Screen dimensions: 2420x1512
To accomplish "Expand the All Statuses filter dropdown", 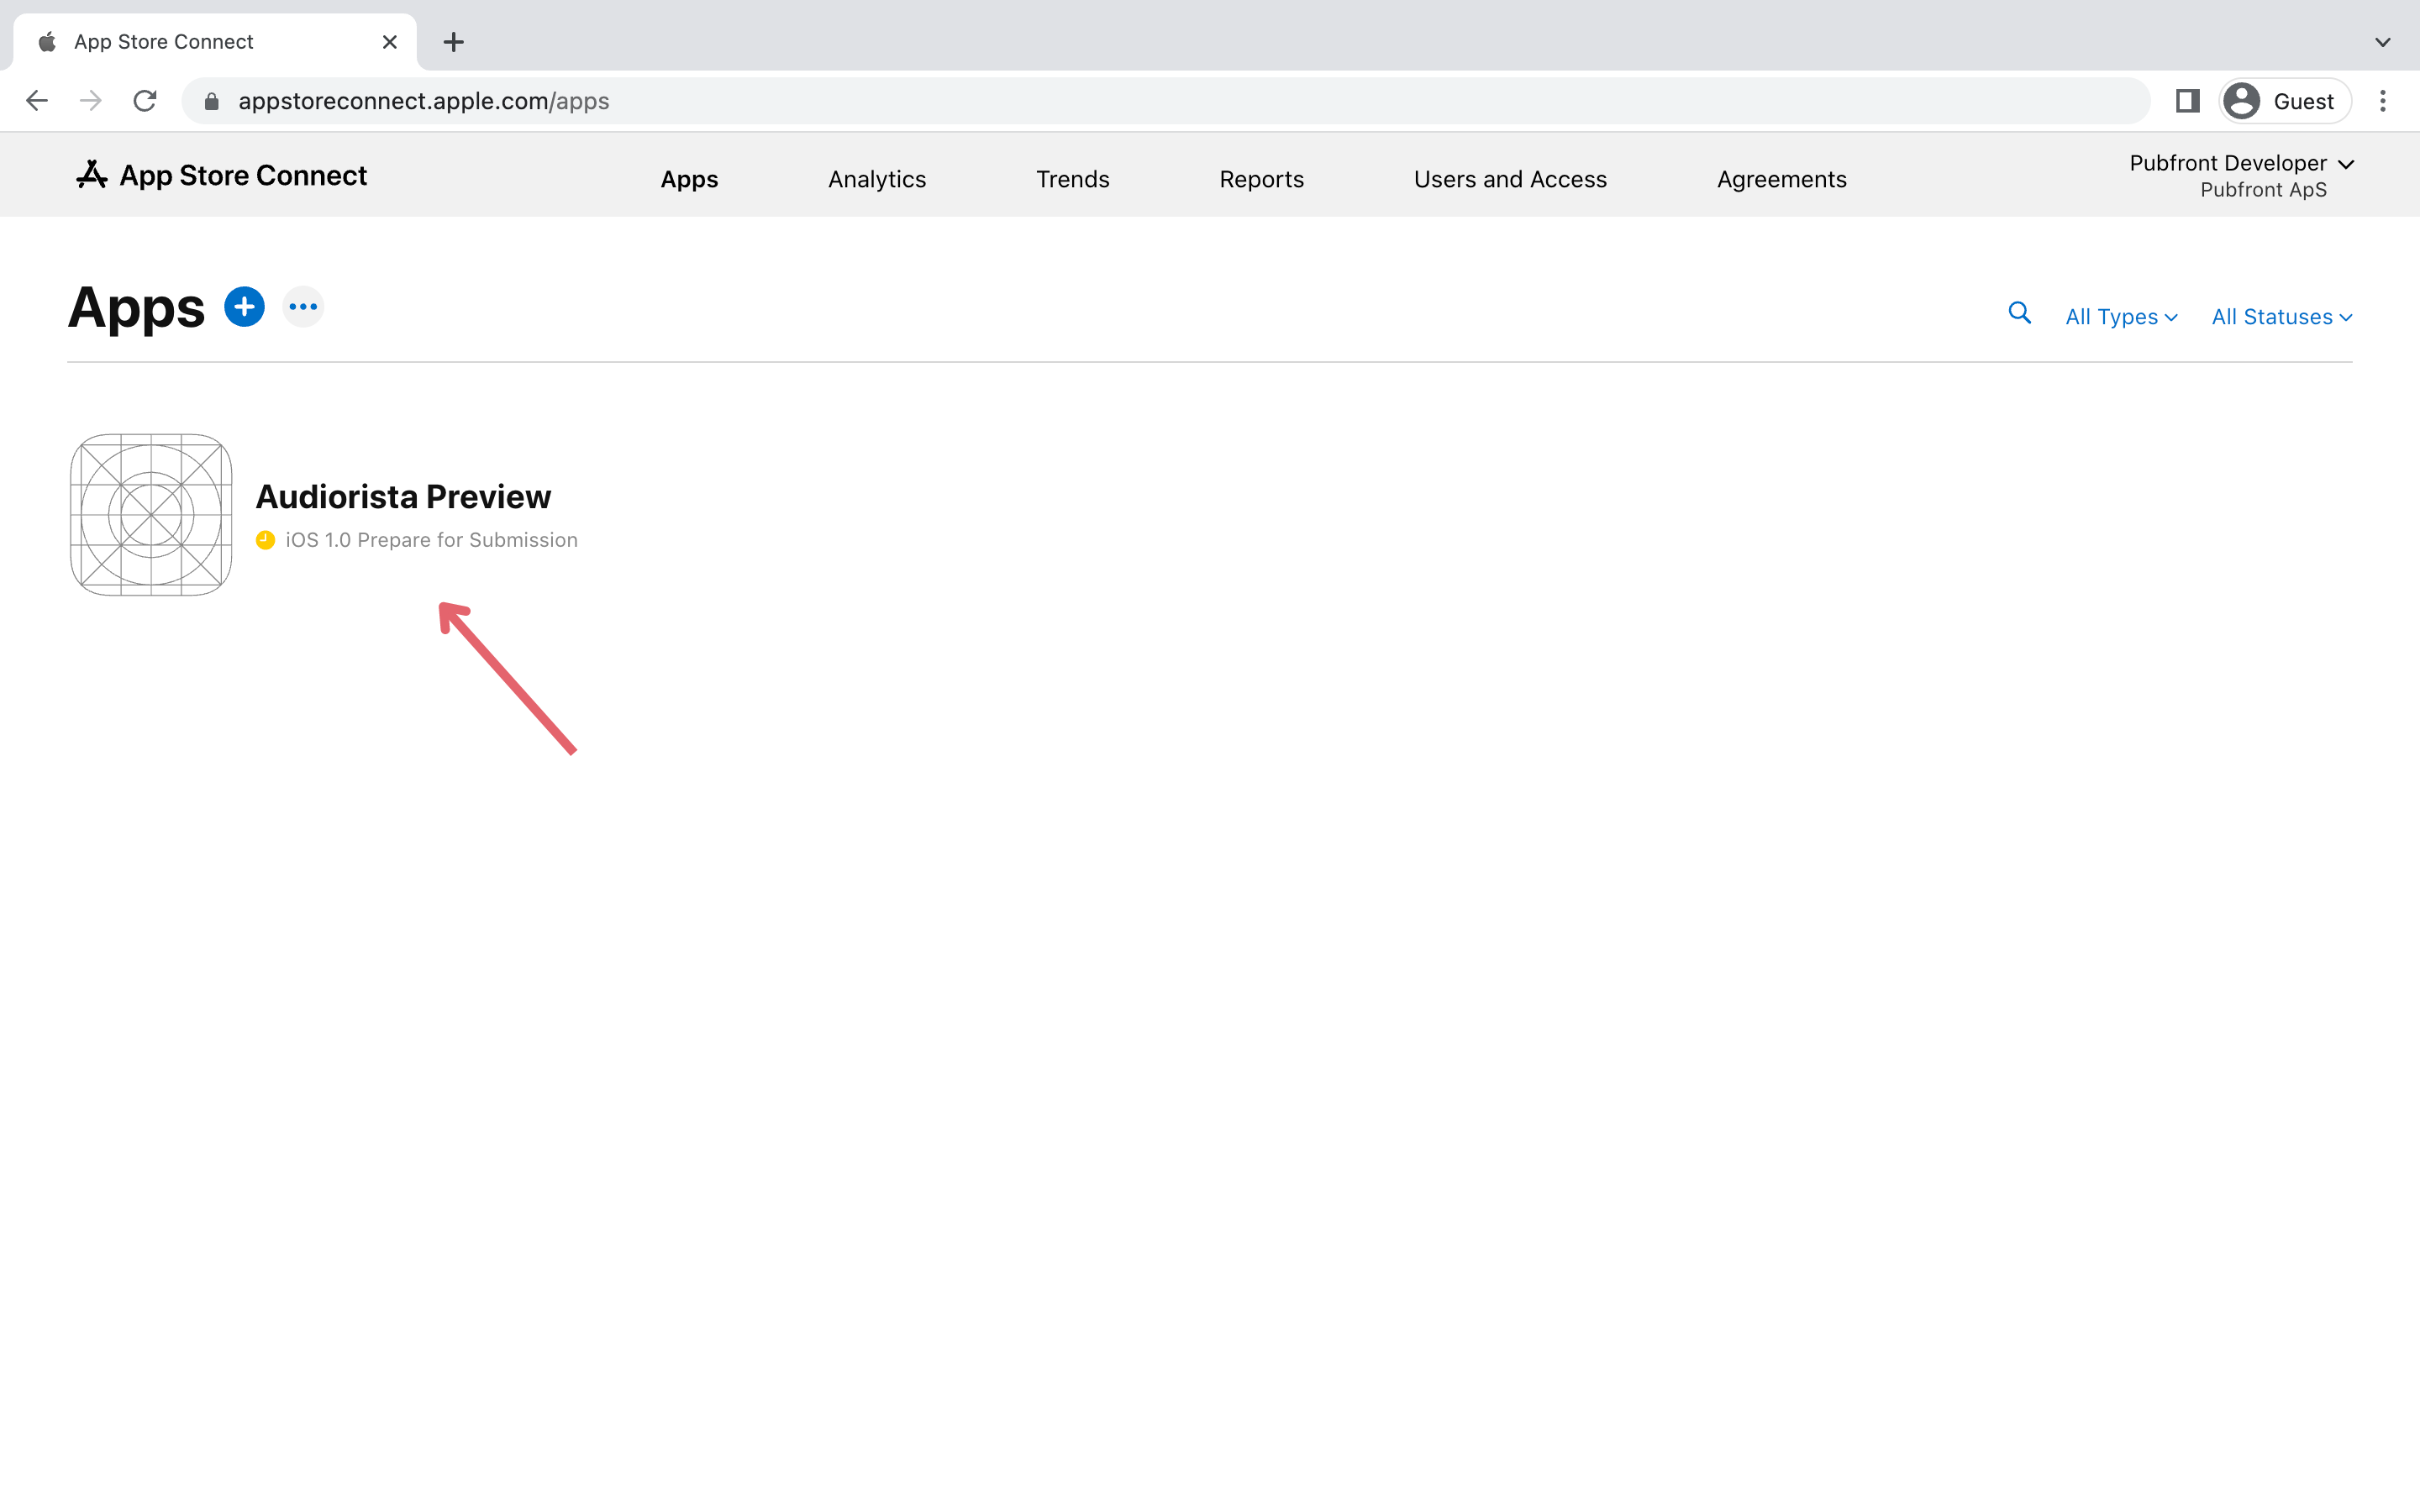I will (x=2282, y=317).
